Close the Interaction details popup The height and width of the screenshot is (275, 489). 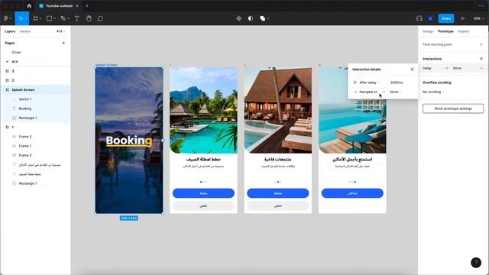[x=412, y=70]
